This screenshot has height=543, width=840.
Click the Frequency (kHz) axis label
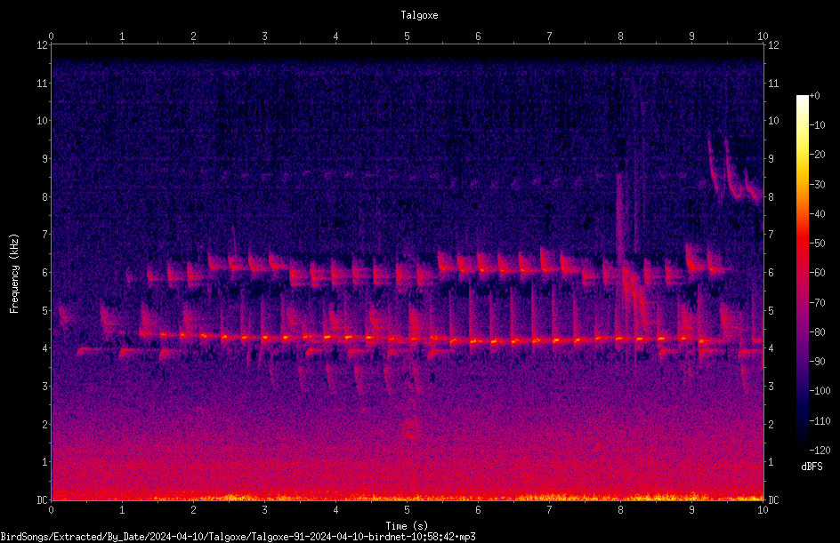pos(14,274)
